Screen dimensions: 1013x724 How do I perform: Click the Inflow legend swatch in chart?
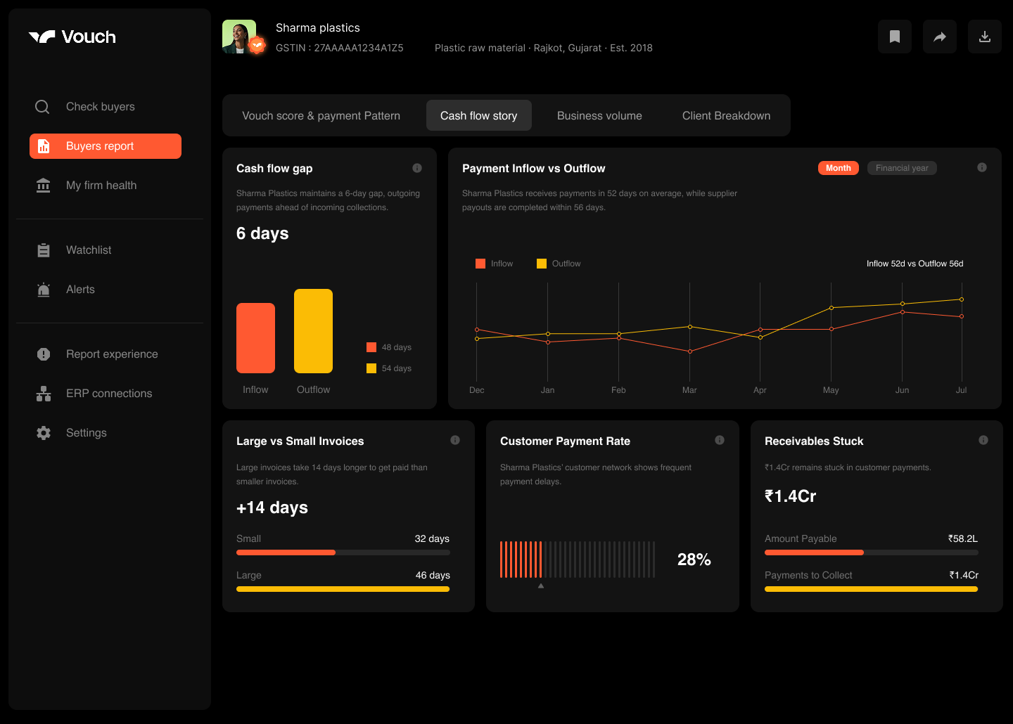[480, 264]
